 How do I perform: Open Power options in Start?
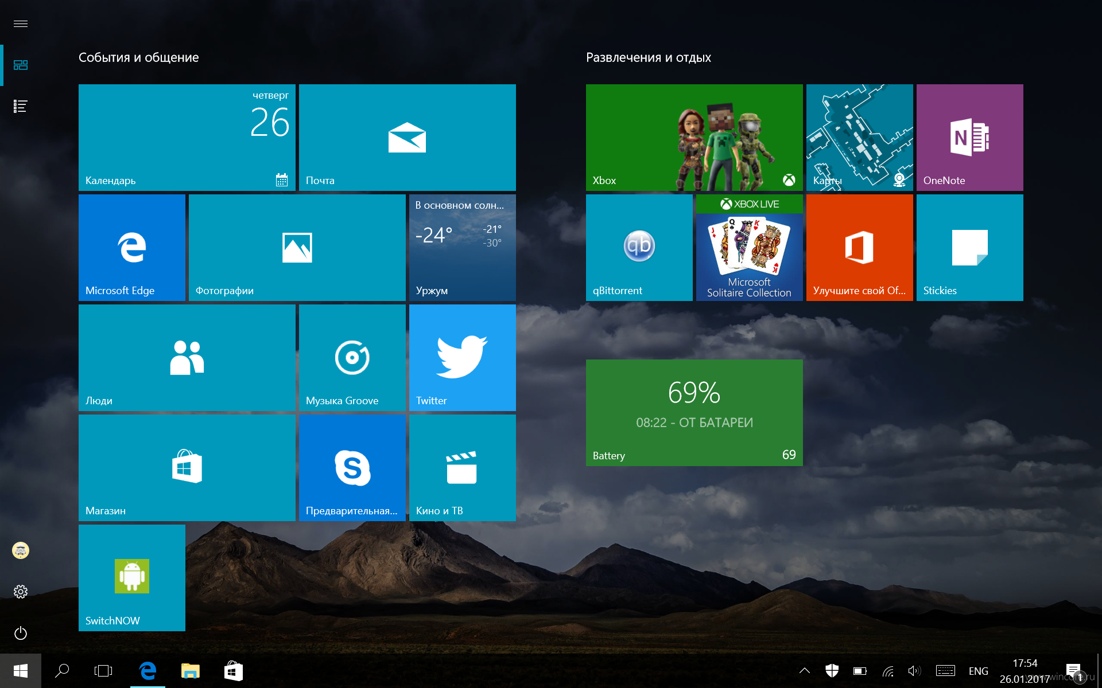[21, 633]
